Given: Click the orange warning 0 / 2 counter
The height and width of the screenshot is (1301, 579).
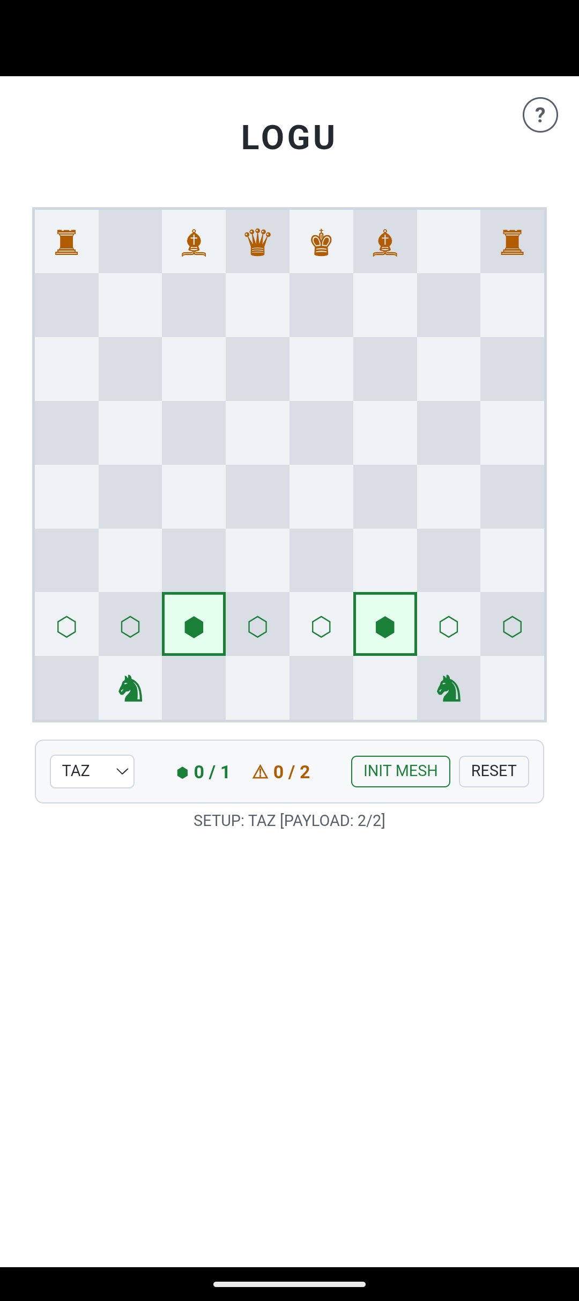Looking at the screenshot, I should (x=281, y=772).
